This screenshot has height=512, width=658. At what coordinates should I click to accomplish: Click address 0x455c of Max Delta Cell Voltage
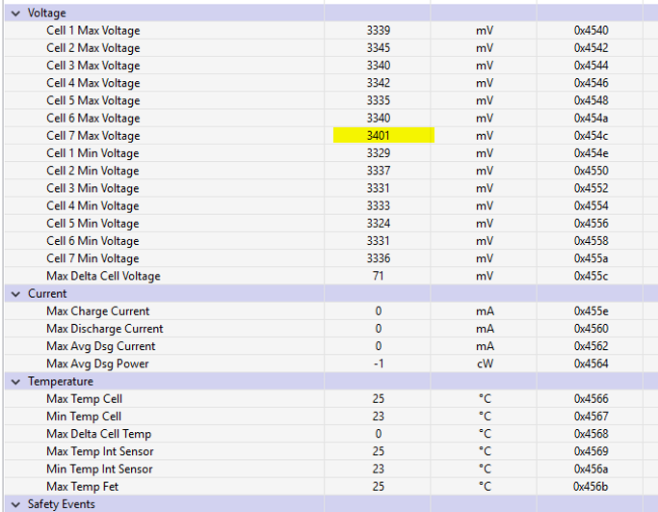click(591, 276)
